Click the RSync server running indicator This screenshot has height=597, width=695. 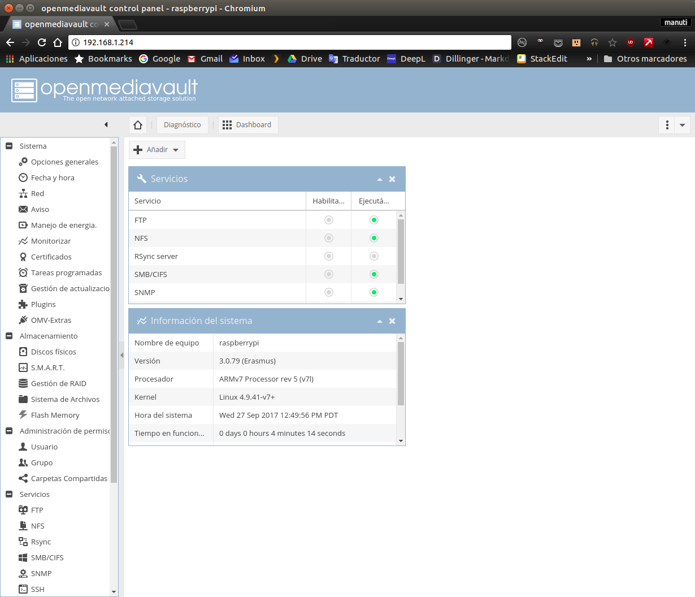point(374,256)
